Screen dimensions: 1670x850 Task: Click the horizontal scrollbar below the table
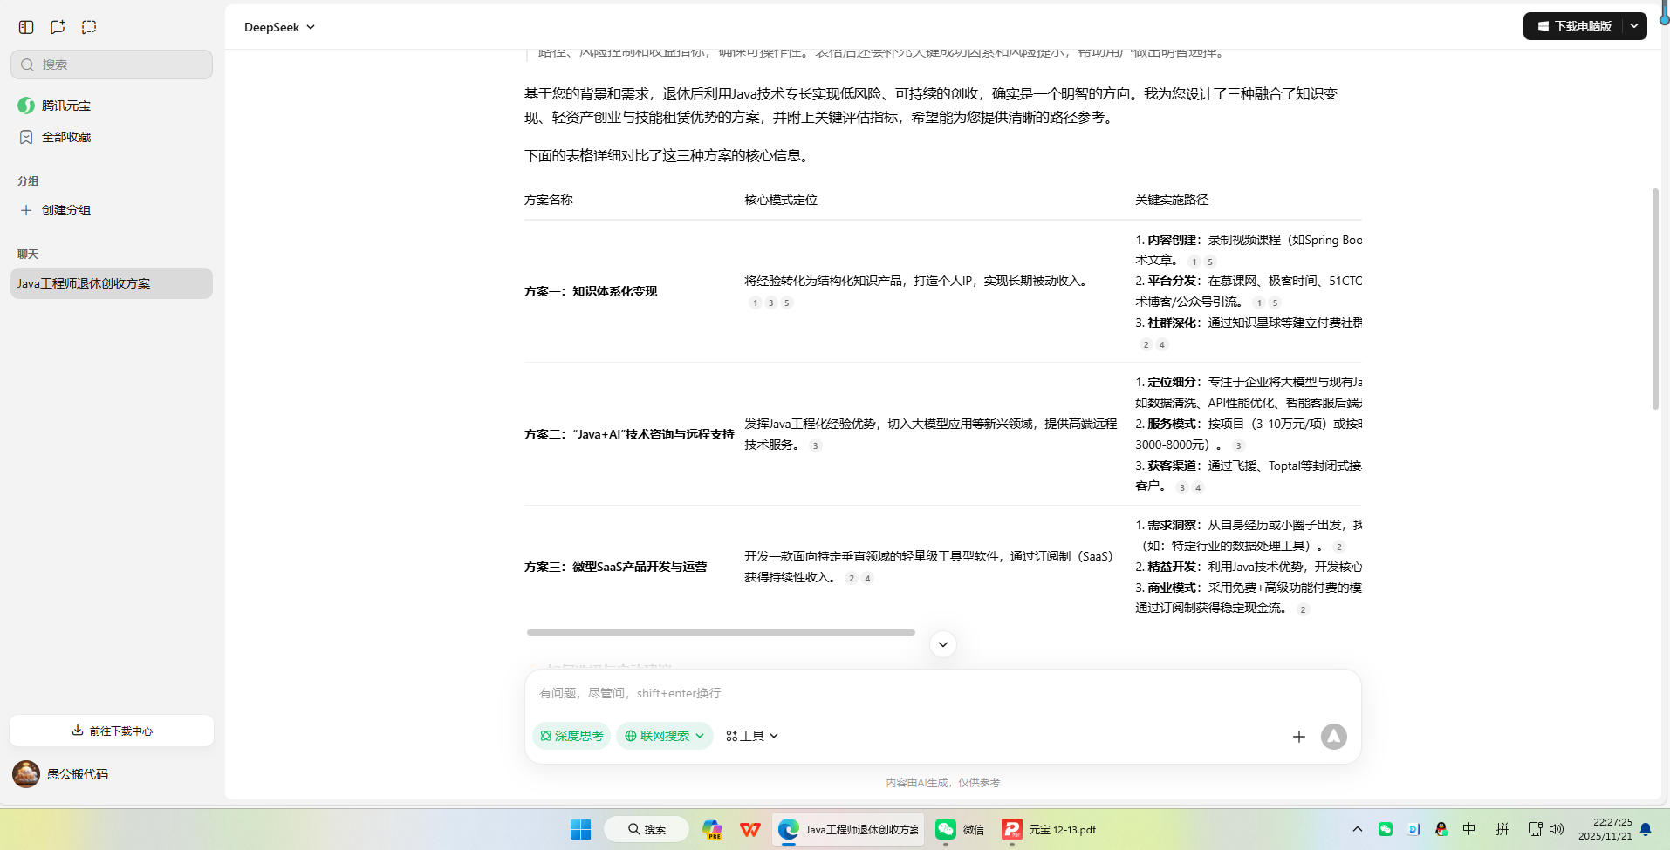pos(720,631)
